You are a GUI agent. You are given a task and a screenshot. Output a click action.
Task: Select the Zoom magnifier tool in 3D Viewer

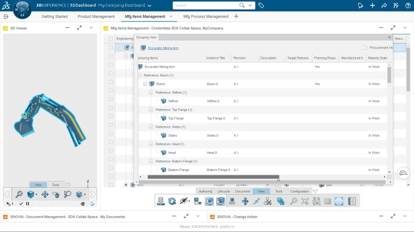tap(67, 194)
